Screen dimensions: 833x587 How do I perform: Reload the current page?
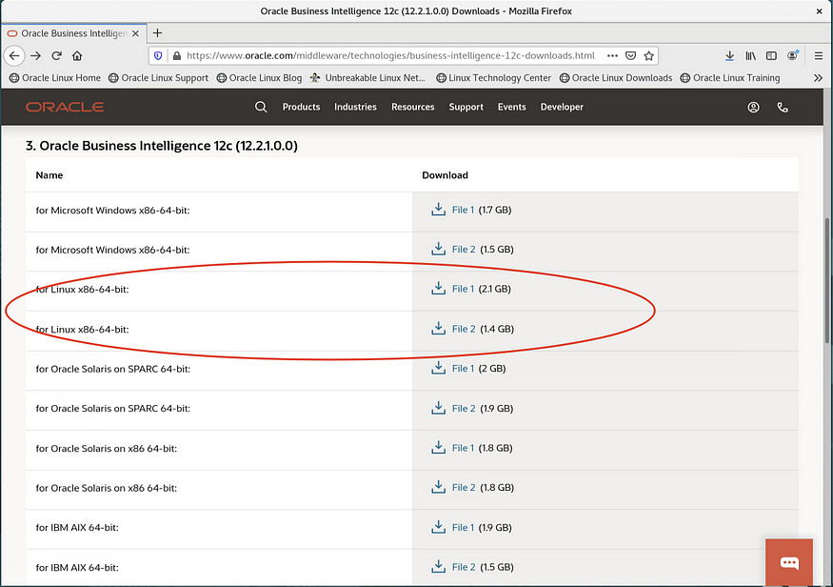coord(56,56)
